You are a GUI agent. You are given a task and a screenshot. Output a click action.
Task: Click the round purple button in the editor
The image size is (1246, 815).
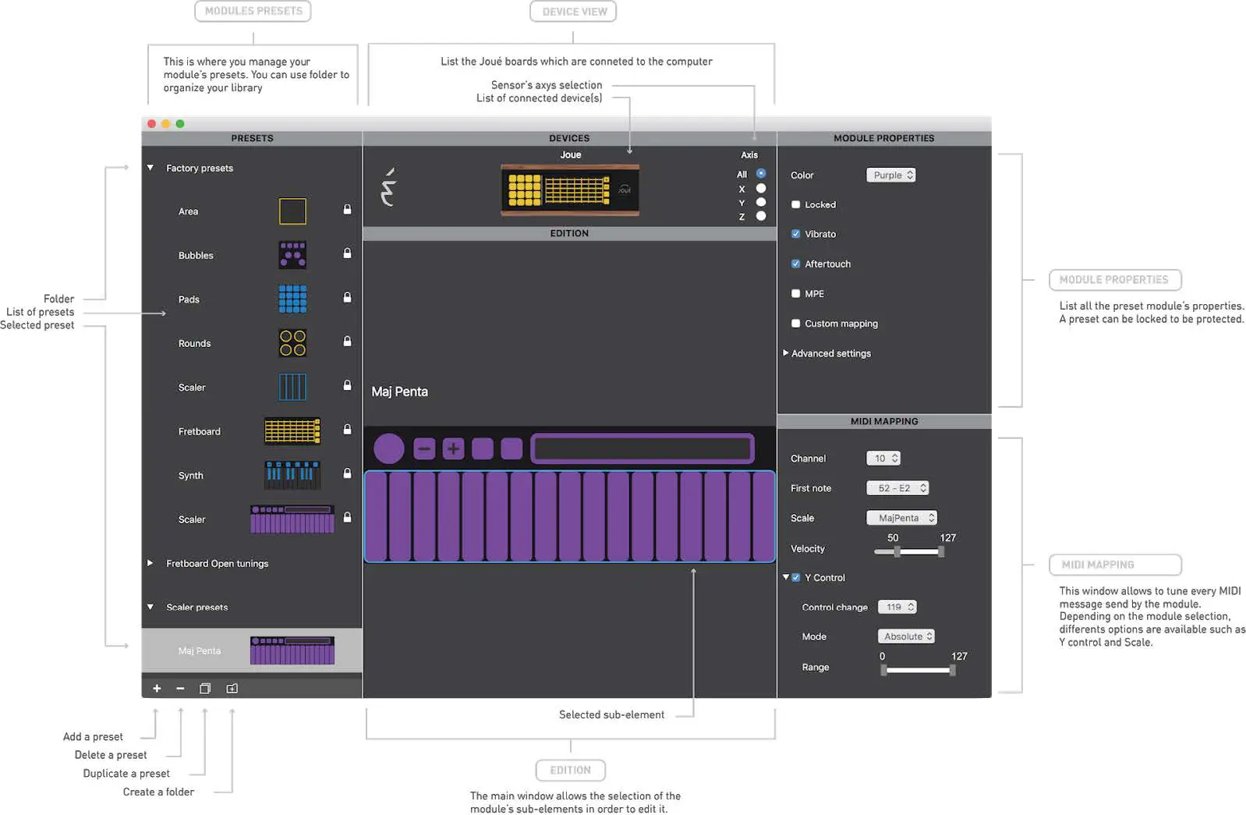388,448
